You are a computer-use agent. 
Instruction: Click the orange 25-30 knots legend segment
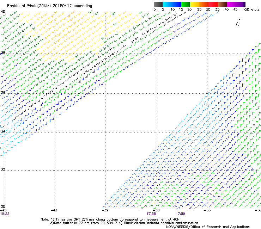204,4
